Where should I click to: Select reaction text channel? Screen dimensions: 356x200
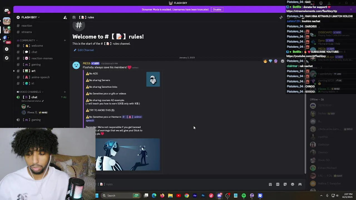pos(41,26)
